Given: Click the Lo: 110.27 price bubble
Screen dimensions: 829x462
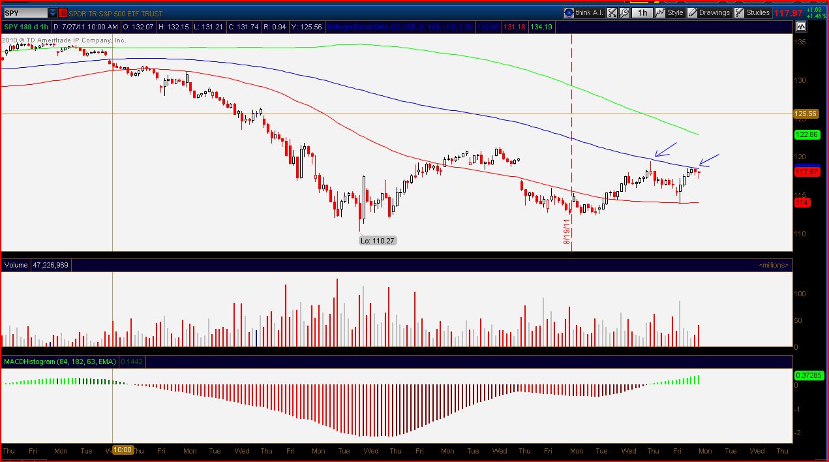Looking at the screenshot, I should (x=378, y=241).
